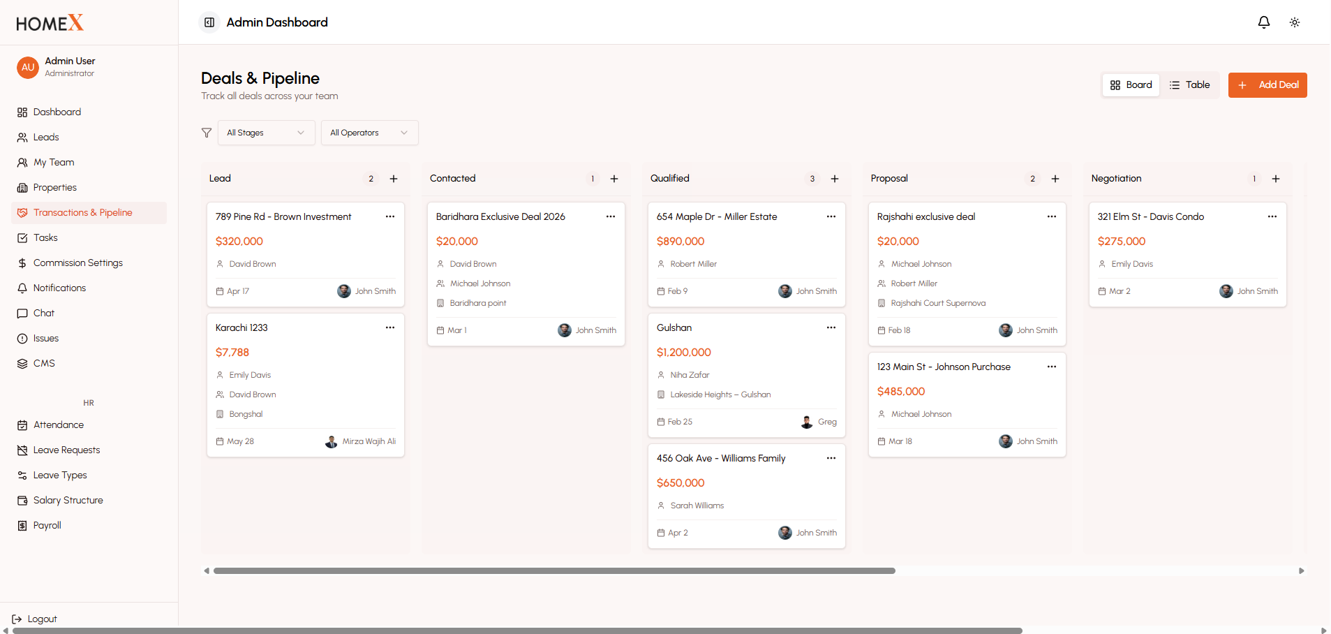The height and width of the screenshot is (634, 1331).
Task: Click the Logout link
Action: coord(34,619)
